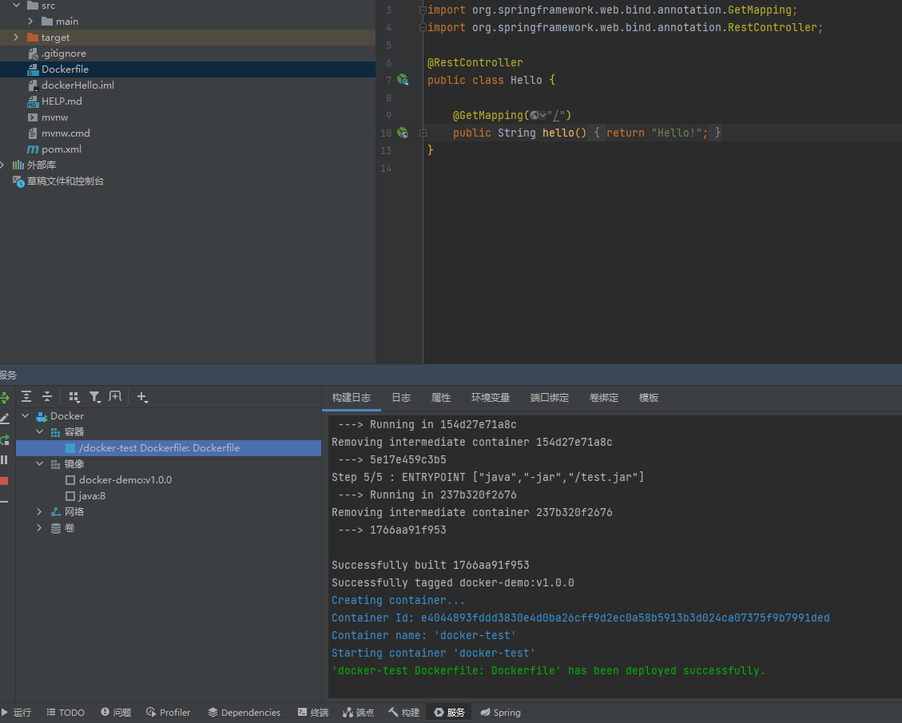
Task: Collapse the 镜像 images node
Action: tap(40, 463)
